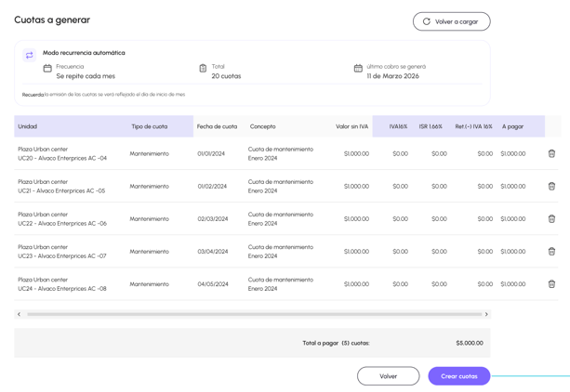
Task: Click the Fecha de cuota column header
Action: pyautogui.click(x=217, y=126)
